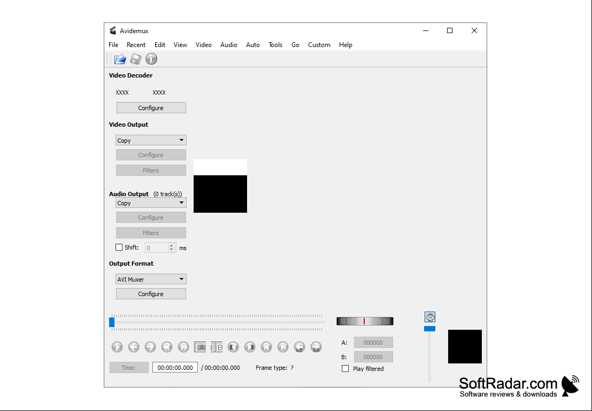Open the Go menu
The height and width of the screenshot is (411, 592).
coord(295,44)
